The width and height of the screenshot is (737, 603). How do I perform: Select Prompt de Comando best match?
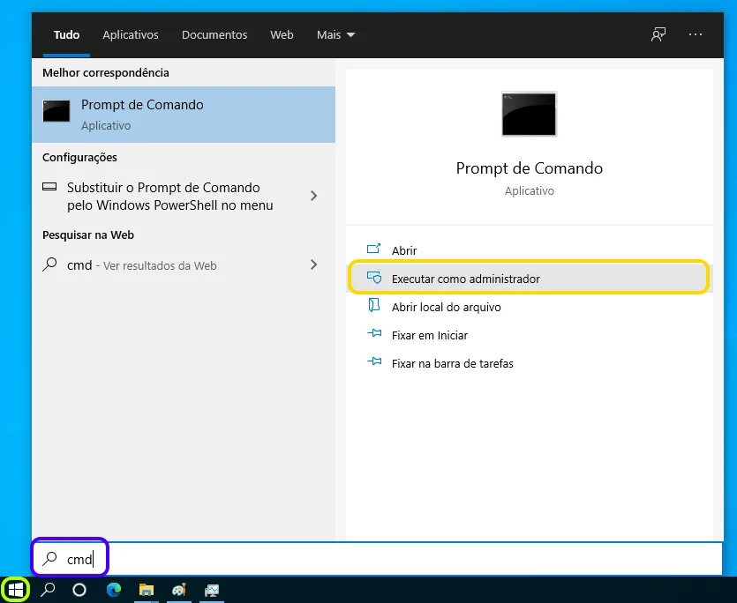click(x=184, y=115)
